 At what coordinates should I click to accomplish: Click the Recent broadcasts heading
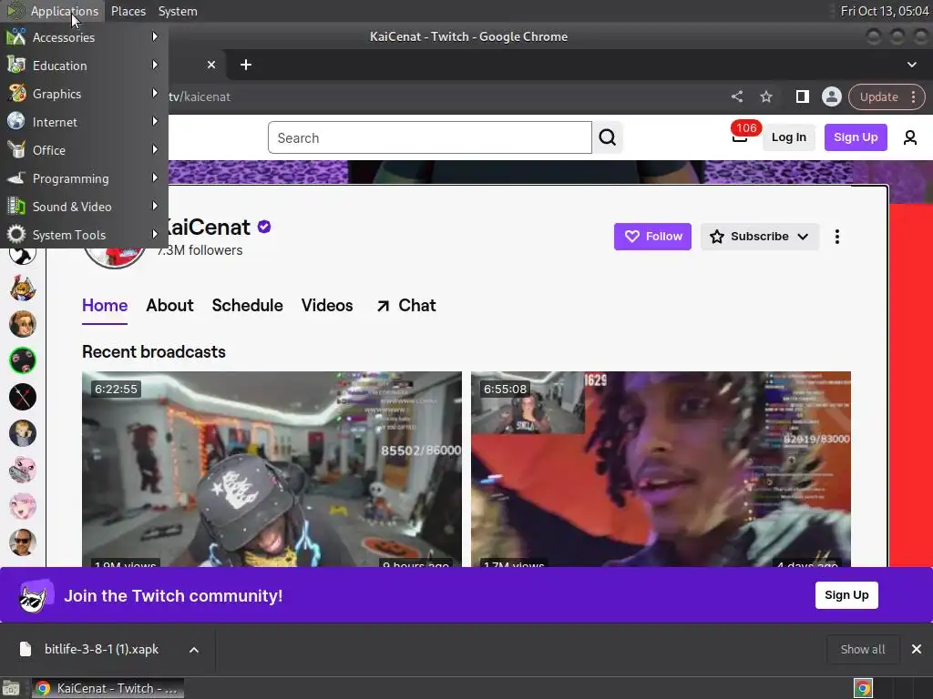point(153,352)
